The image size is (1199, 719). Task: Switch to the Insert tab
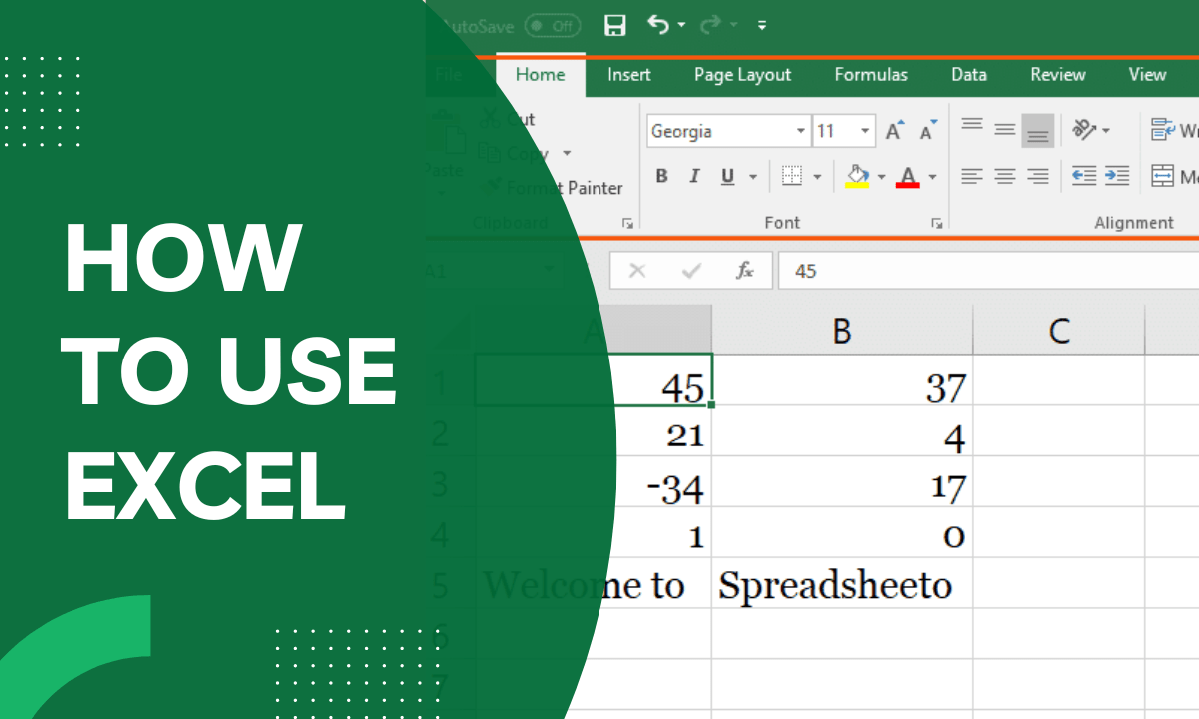click(x=629, y=75)
